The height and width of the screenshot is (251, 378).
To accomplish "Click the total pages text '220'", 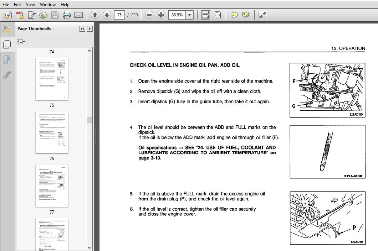I will tap(134, 15).
